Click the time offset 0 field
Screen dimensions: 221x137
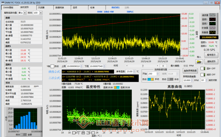pos(163,66)
